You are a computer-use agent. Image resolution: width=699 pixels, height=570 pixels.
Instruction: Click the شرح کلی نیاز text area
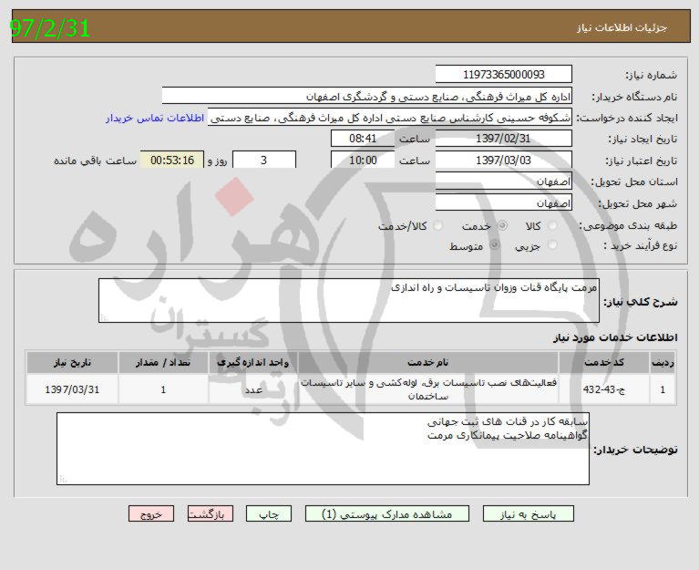click(349, 300)
